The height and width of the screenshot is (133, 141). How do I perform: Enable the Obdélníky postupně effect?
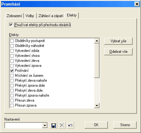(x=12, y=41)
